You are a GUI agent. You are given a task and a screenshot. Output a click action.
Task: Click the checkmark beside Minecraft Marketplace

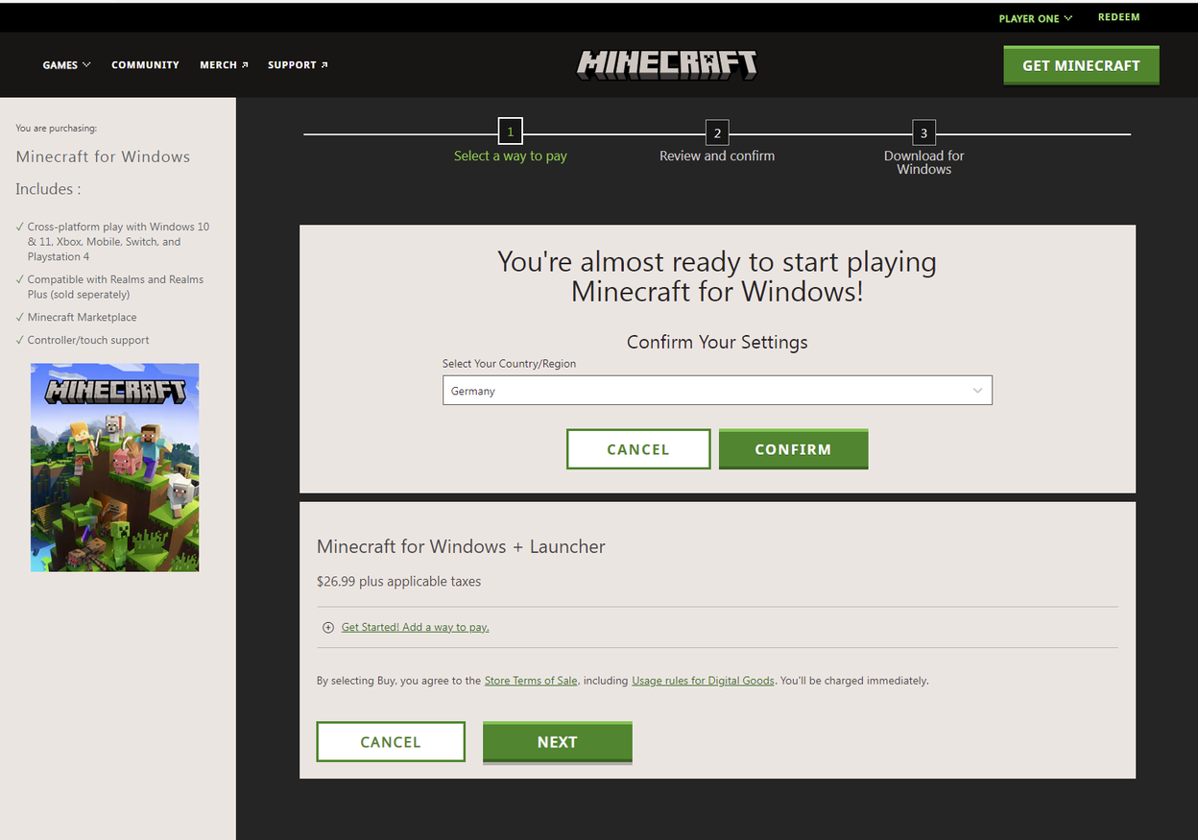pyautogui.click(x=18, y=317)
